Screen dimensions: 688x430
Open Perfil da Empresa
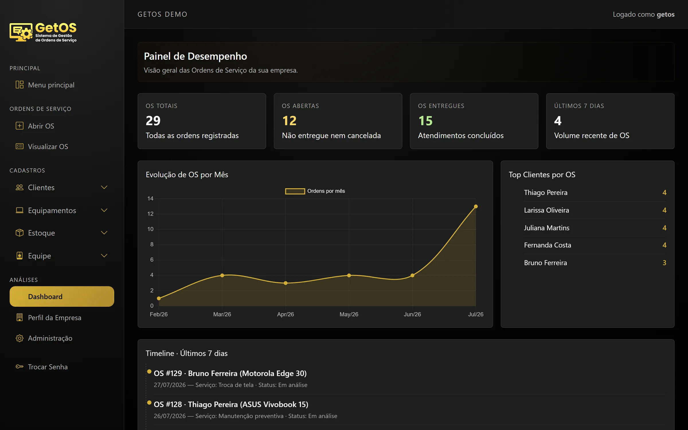62,318
